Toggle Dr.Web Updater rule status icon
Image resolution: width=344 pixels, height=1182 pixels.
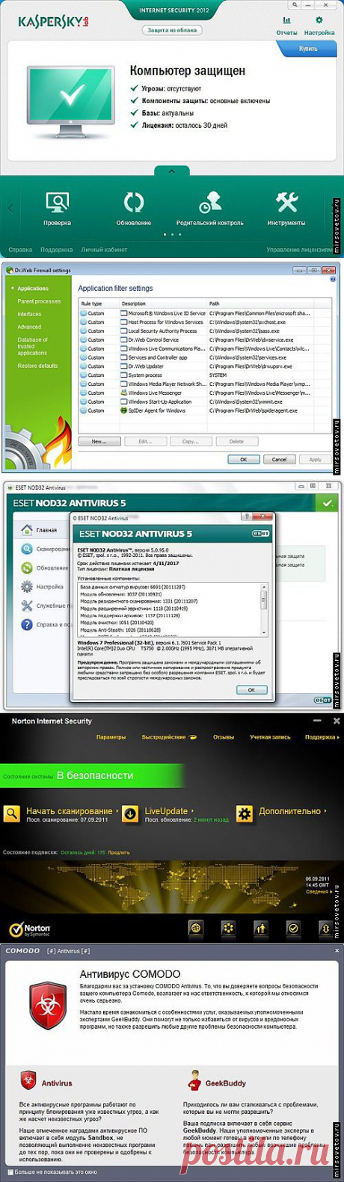[x=84, y=366]
